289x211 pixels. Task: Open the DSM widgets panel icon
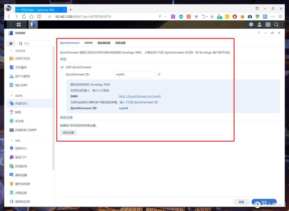[268, 24]
